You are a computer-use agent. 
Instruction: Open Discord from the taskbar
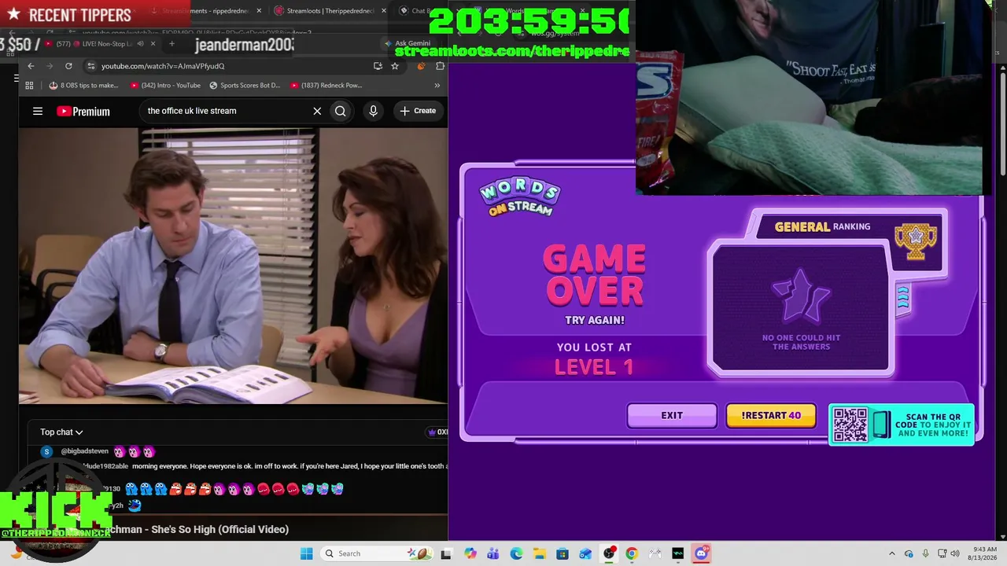coord(701,553)
